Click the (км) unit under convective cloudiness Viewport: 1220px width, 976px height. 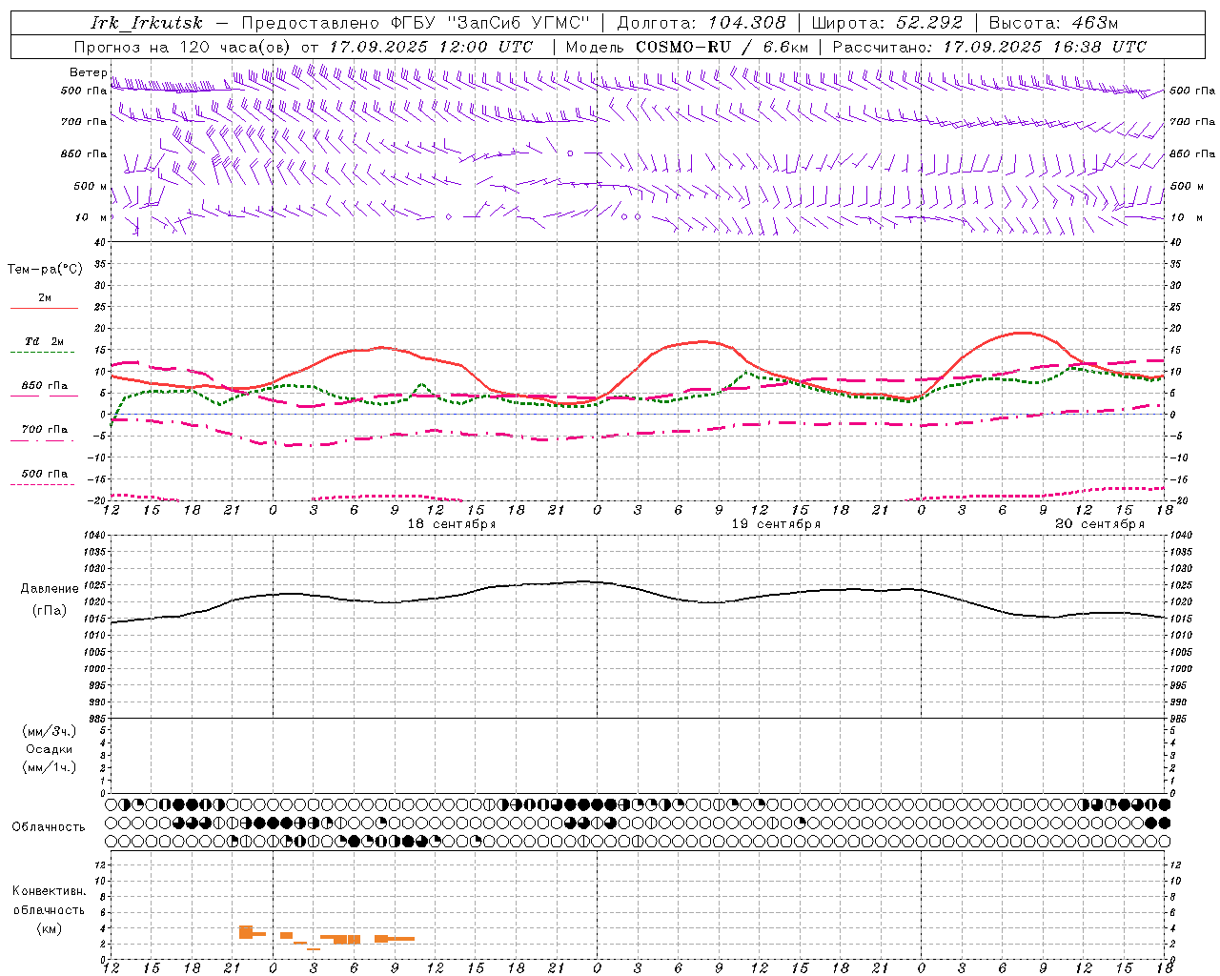50,928
